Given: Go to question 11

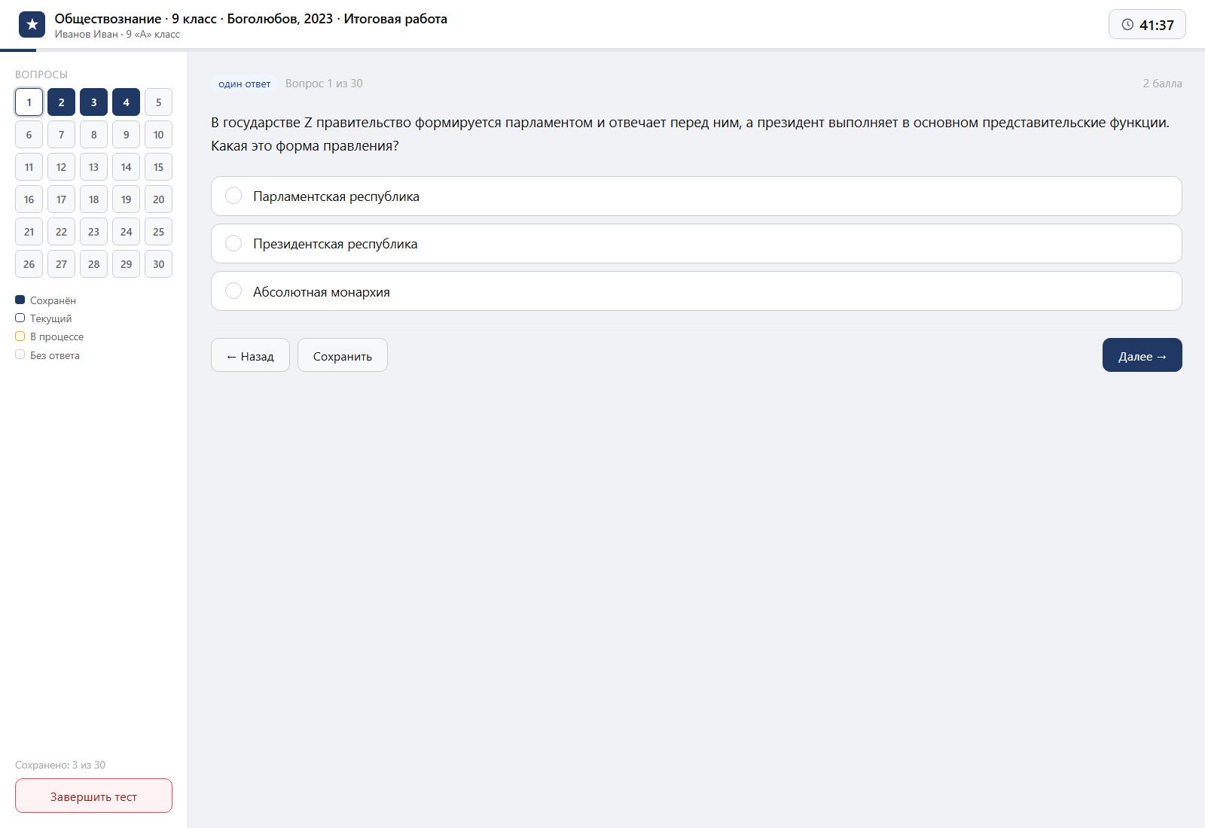Looking at the screenshot, I should [x=29, y=167].
